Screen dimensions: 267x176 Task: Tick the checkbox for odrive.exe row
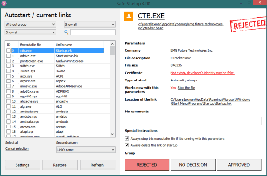coord(8,56)
